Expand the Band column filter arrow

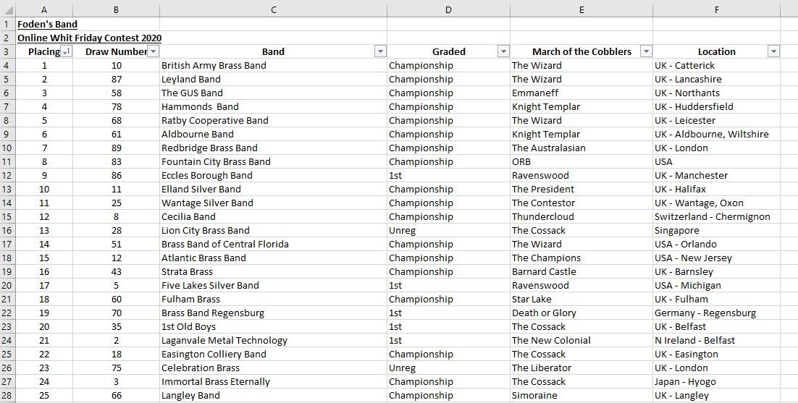click(380, 51)
